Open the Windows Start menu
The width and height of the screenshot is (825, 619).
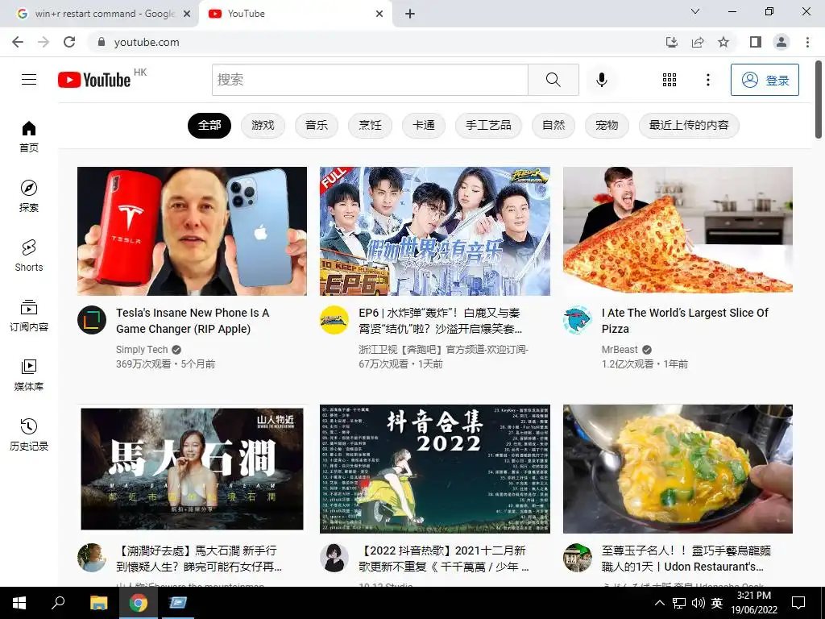pos(19,603)
